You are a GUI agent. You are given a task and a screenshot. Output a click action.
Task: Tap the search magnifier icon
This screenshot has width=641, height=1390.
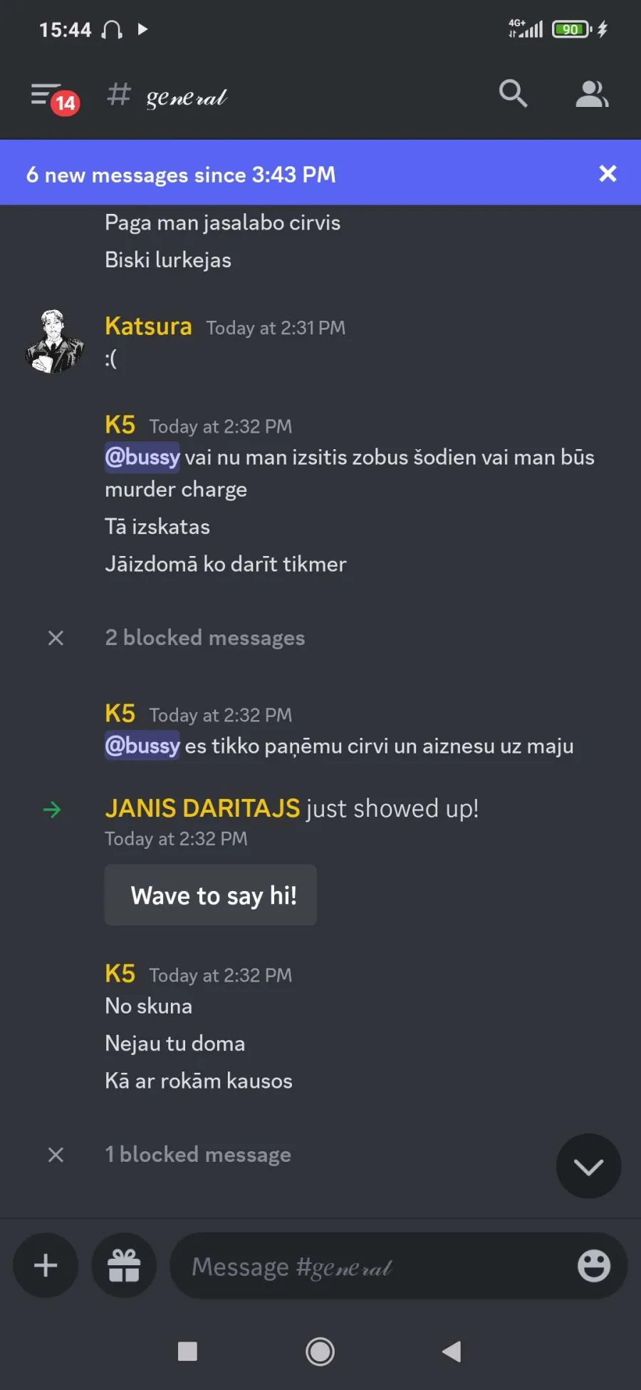point(513,93)
